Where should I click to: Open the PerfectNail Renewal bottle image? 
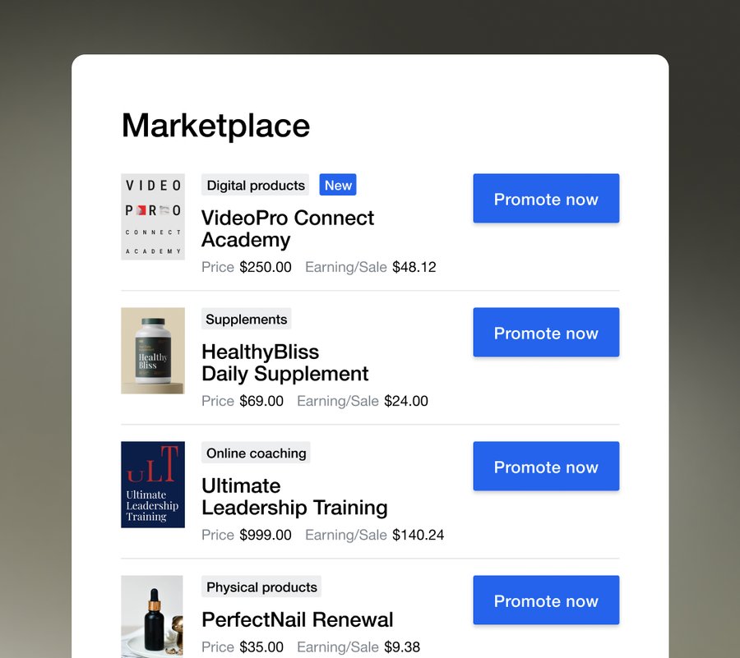pos(152,617)
